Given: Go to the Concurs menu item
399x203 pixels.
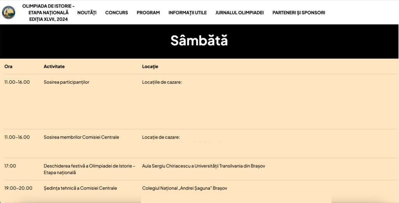Looking at the screenshot, I should point(117,12).
